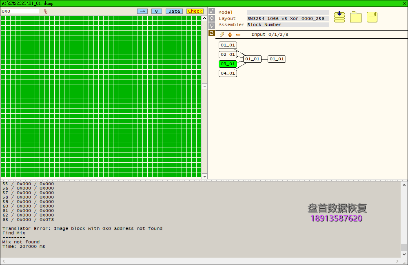Click the "Find Mix" log line
The height and width of the screenshot is (265, 408).
(14, 233)
